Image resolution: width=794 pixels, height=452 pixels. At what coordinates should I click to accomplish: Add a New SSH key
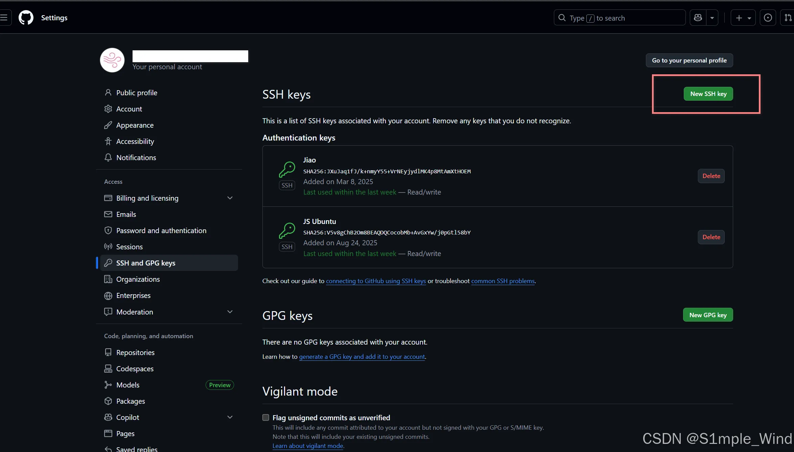708,94
